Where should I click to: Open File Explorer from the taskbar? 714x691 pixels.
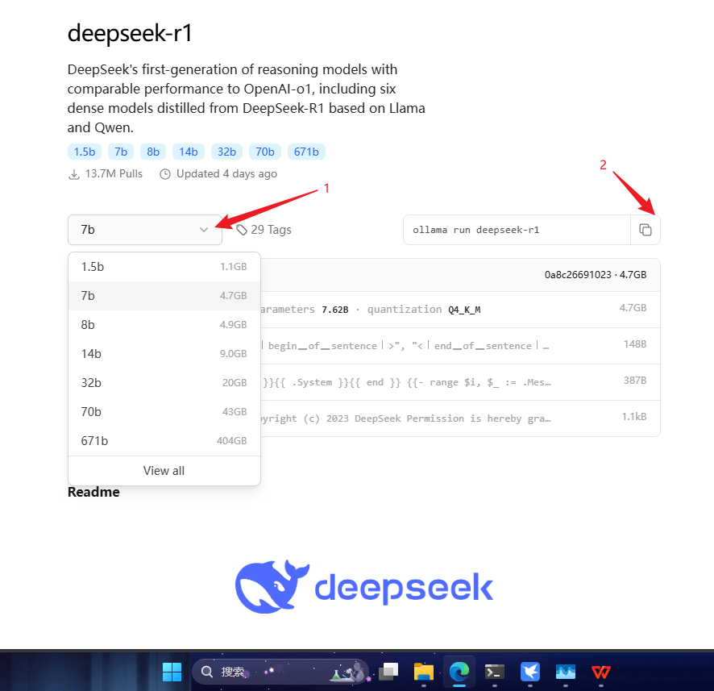pos(424,672)
